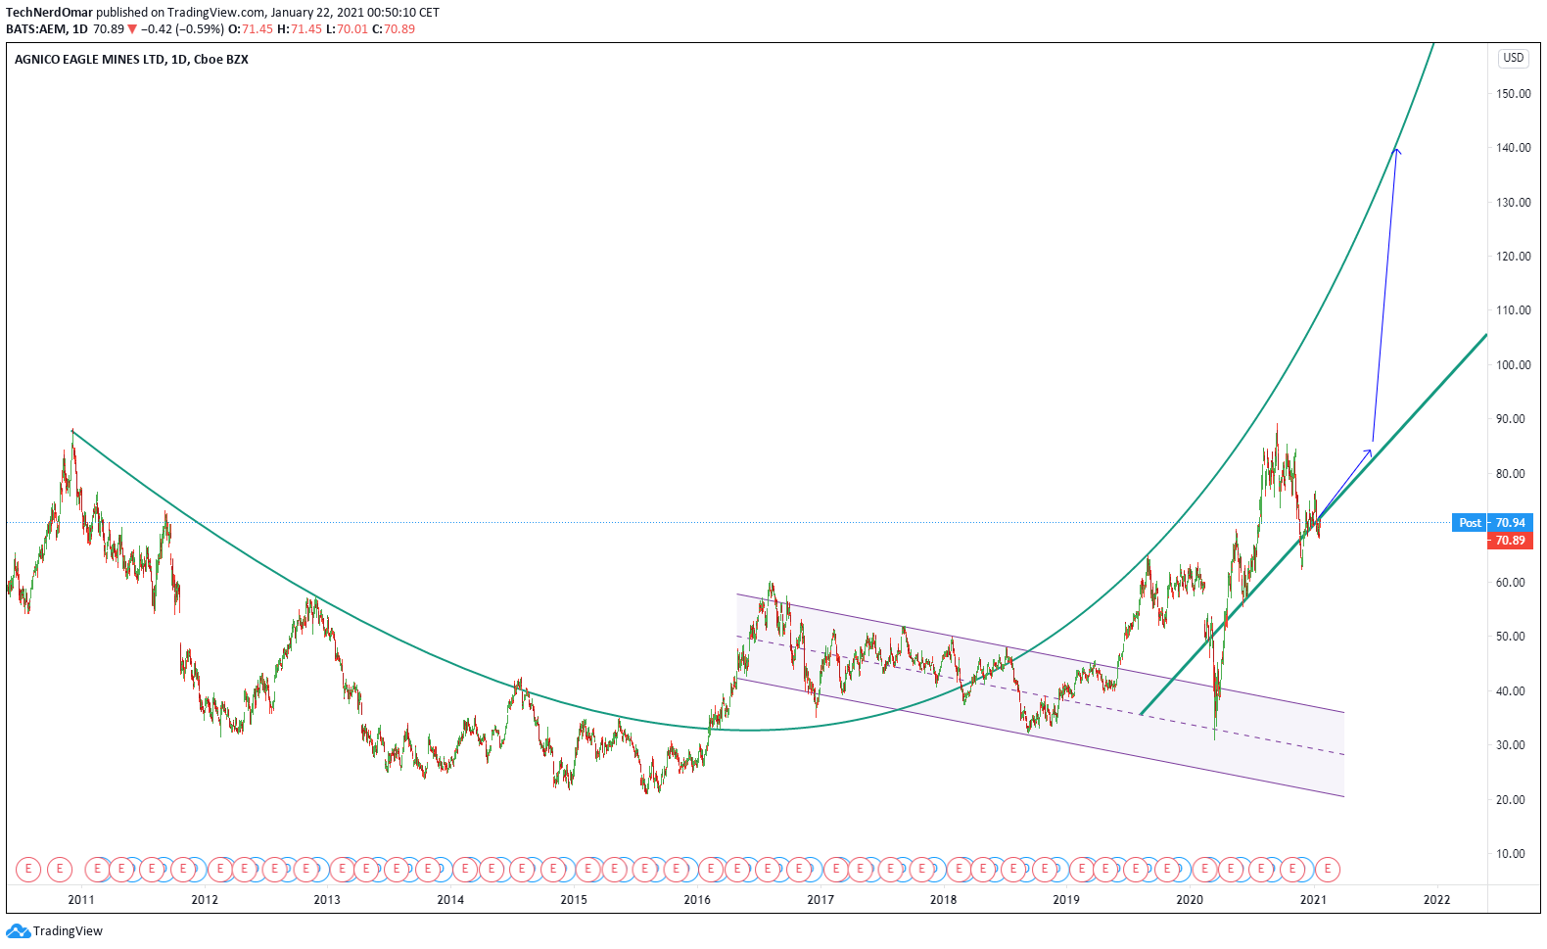Click the blue Post price label
The image size is (1547, 949).
(1469, 523)
